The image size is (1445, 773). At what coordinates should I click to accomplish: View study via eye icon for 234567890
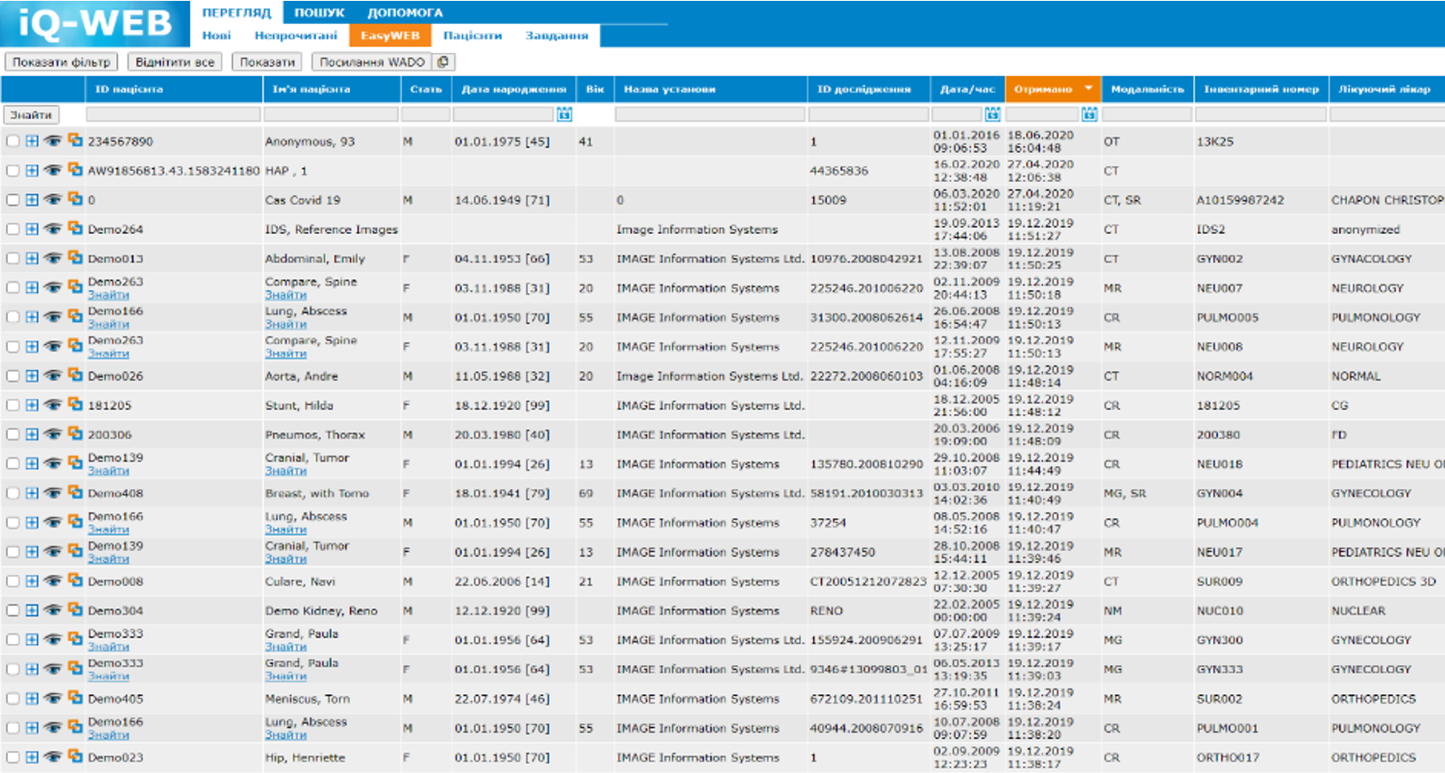click(53, 140)
